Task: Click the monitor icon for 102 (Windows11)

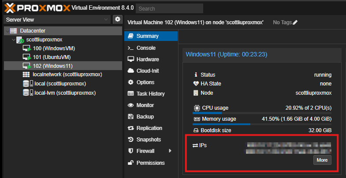Action: [27, 66]
